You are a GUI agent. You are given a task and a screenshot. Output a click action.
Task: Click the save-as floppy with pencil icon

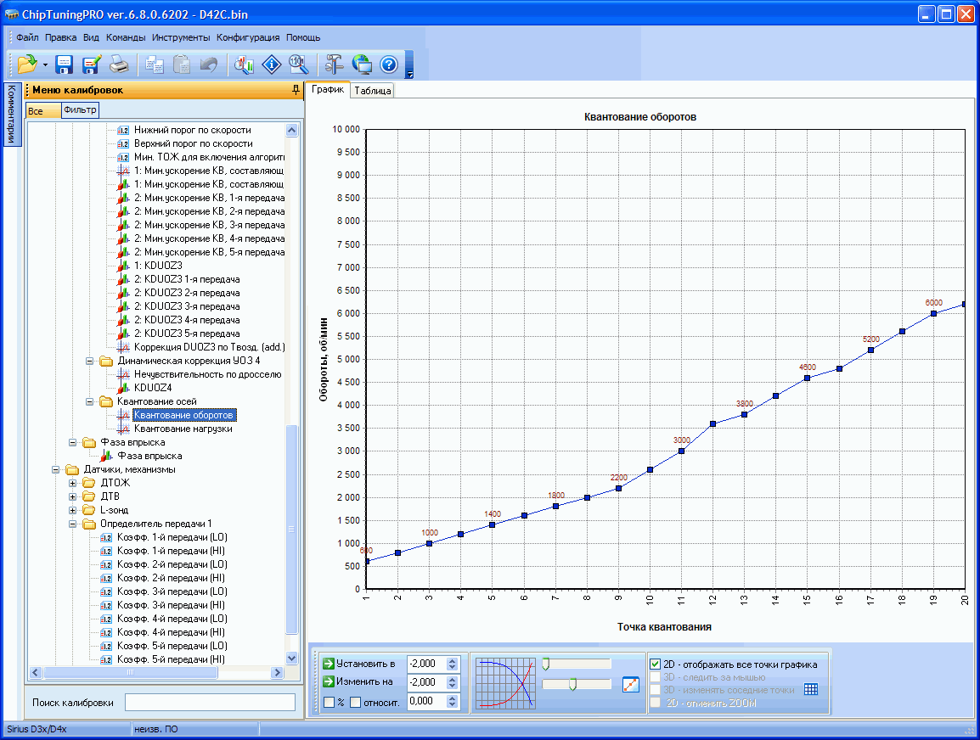(x=92, y=64)
